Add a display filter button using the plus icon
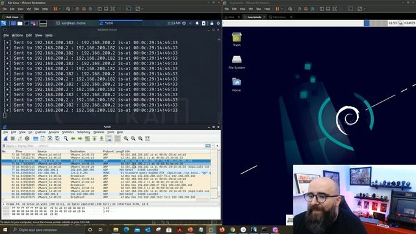 [x=217, y=146]
